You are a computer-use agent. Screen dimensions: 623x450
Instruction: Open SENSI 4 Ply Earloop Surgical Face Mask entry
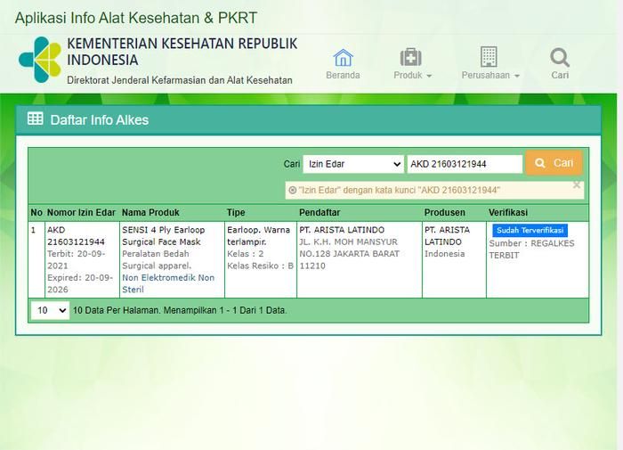click(162, 235)
